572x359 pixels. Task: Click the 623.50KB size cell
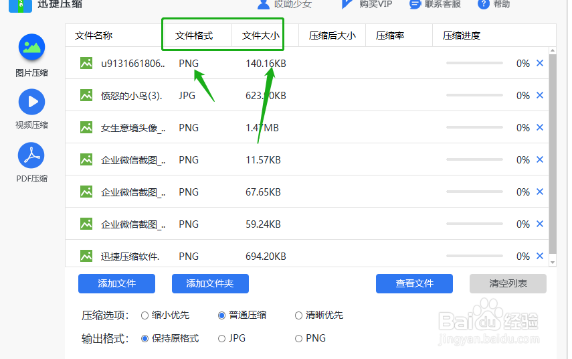[x=266, y=96]
